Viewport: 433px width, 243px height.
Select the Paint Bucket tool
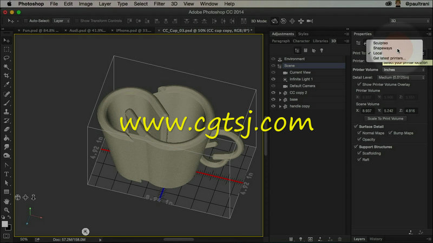(x=6, y=138)
